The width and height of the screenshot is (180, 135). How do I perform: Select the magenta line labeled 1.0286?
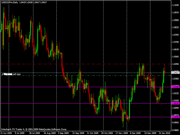coord(86,87)
